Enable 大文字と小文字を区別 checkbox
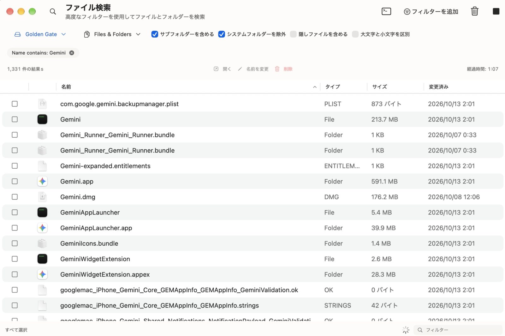Viewport: 505px width, 336px height. pos(355,34)
